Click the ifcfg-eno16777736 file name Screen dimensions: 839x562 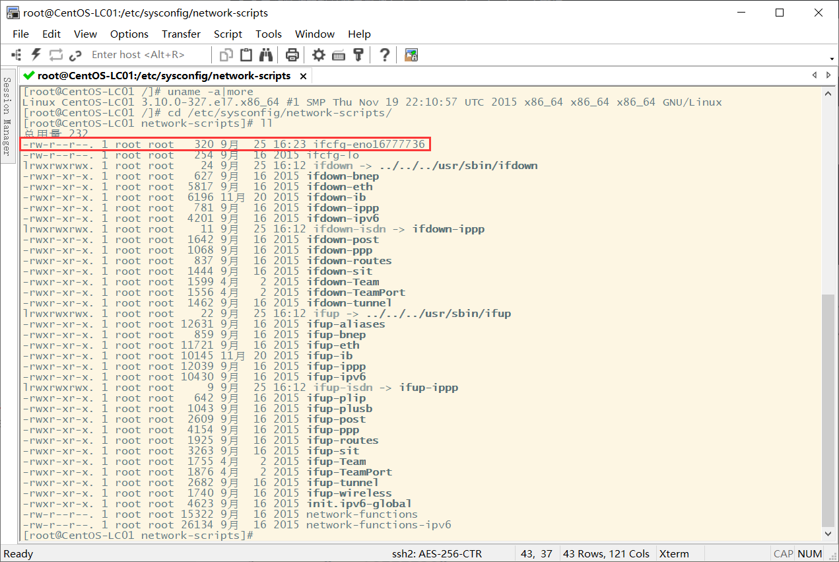(x=369, y=144)
